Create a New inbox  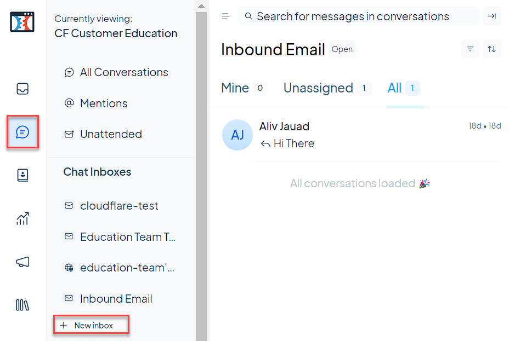tap(91, 325)
